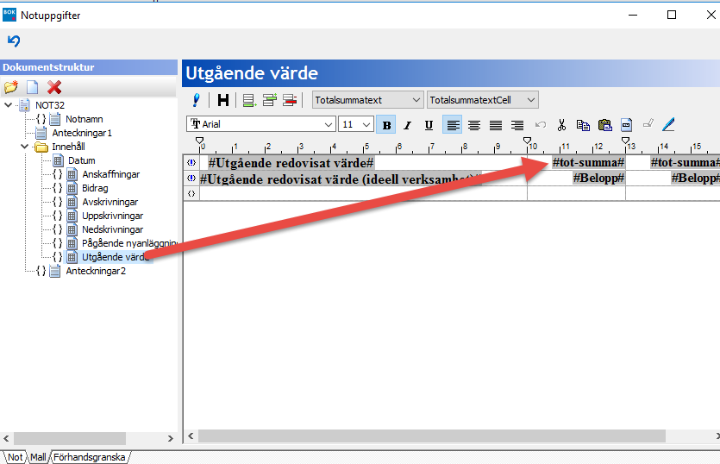The height and width of the screenshot is (464, 720).
Task: Click the blue exclamation pin icon
Action: tap(197, 100)
